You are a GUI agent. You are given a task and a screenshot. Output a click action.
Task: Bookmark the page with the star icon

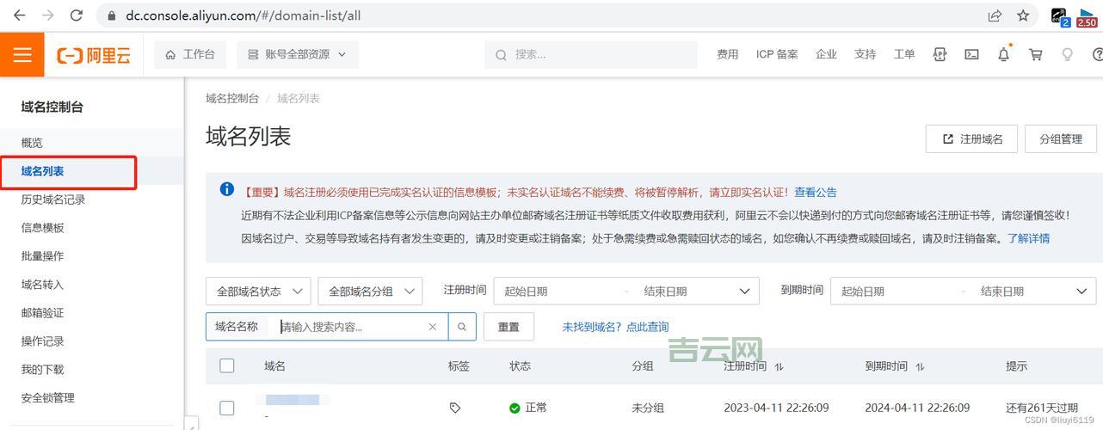[x=1023, y=15]
